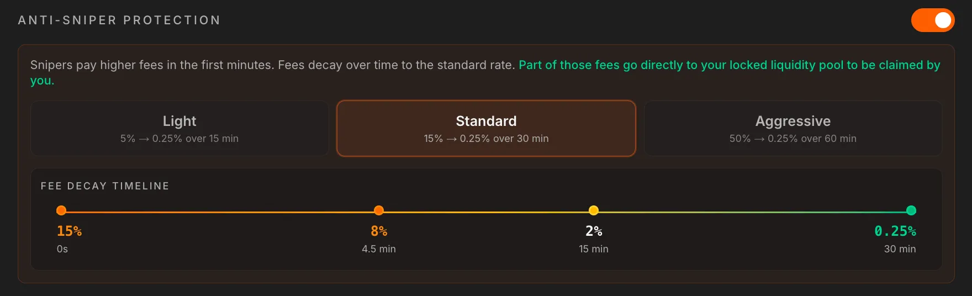This screenshot has height=296, width=972.
Task: Select the yellow timeline dot above 15 min
Action: (594, 210)
